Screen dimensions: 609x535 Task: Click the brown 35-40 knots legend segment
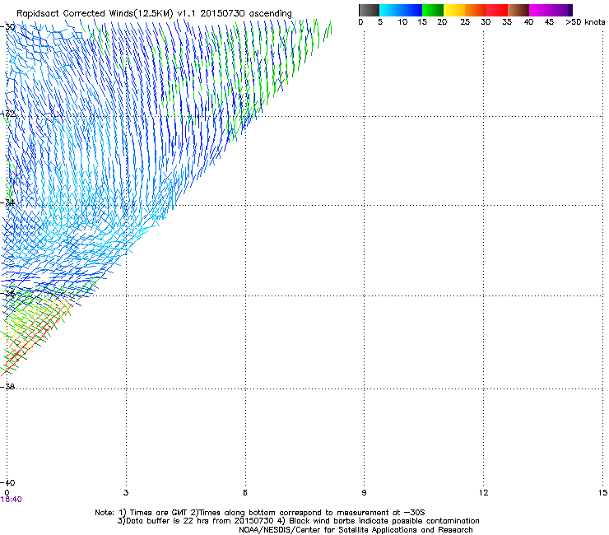click(x=518, y=10)
